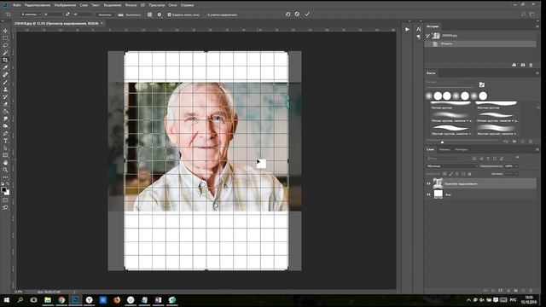Screen dimensions: 546x307
Task: Open the extra tools (three dots) menu
Action: [x=5, y=177]
